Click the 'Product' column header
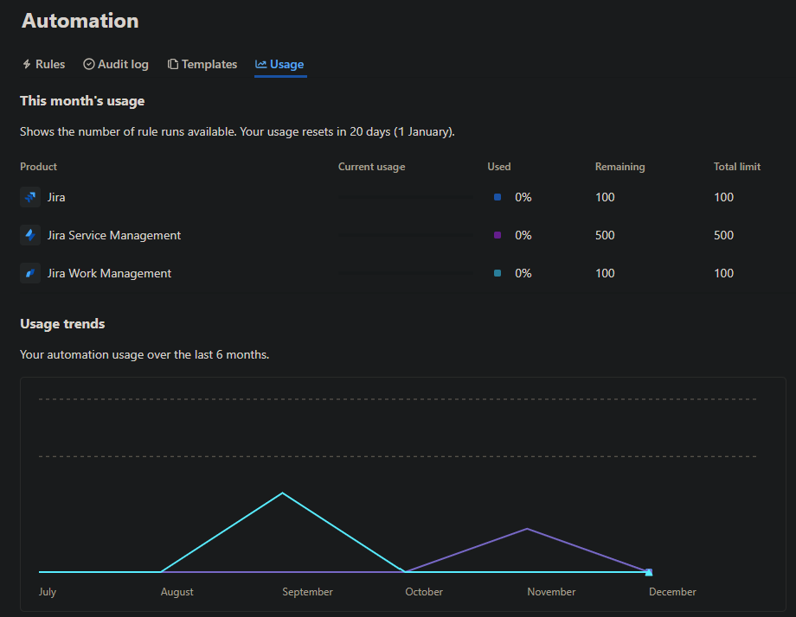Viewport: 796px width, 617px height. (x=39, y=167)
